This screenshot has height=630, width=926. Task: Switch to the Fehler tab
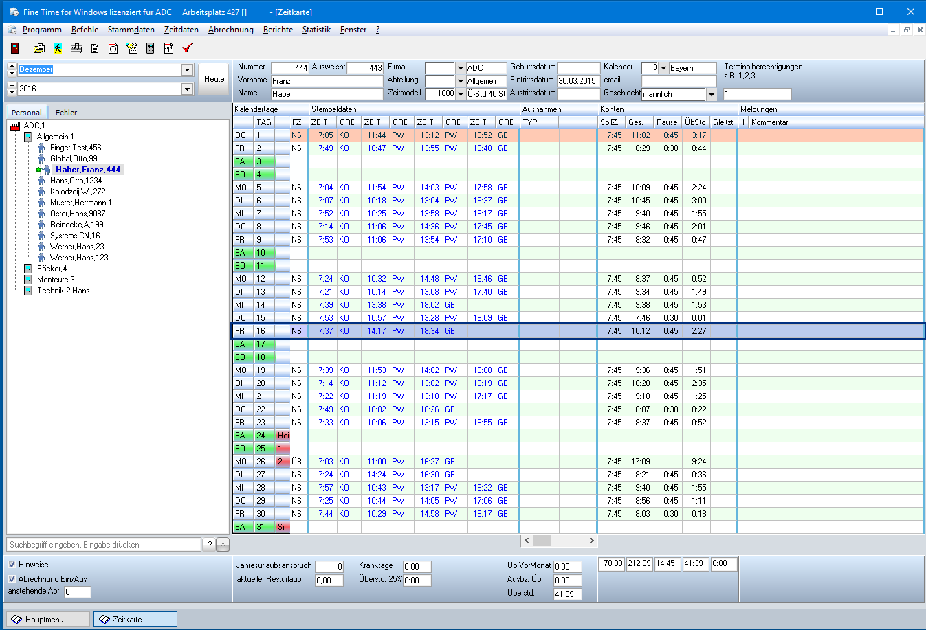coord(66,113)
